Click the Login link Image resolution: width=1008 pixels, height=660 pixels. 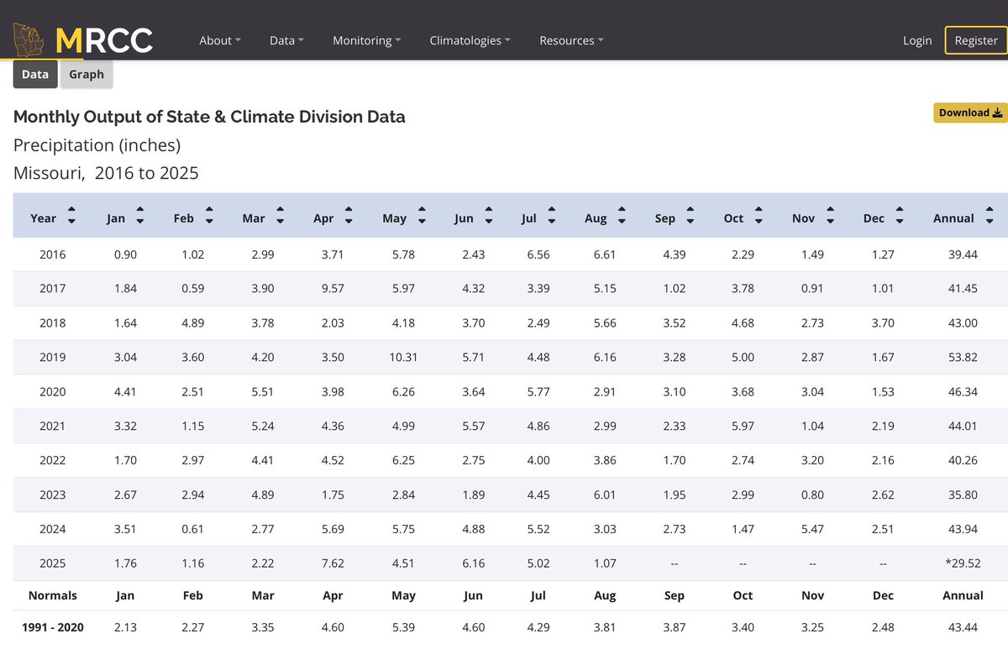tap(917, 40)
